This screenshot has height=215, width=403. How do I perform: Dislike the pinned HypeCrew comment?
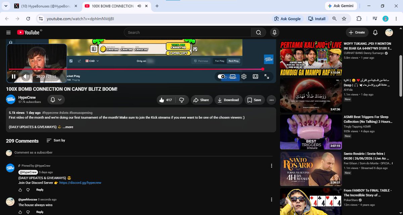point(28,190)
